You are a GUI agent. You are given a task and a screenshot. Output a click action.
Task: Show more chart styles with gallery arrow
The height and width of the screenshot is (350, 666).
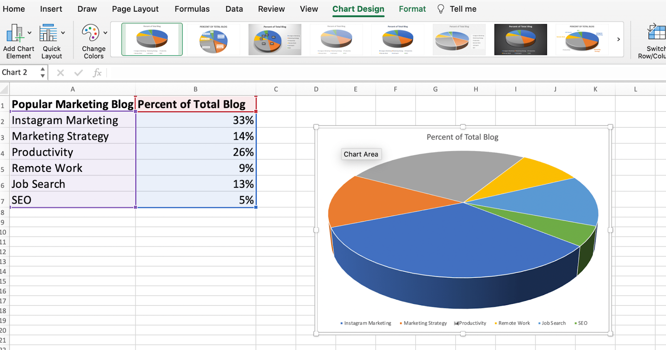(619, 39)
